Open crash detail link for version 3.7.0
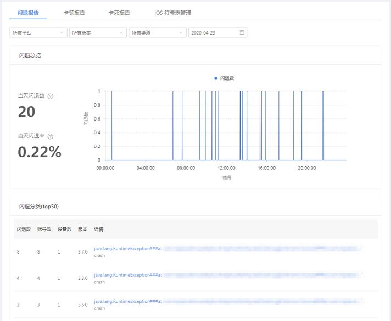Screen dimensions: 391x321 click(x=128, y=248)
